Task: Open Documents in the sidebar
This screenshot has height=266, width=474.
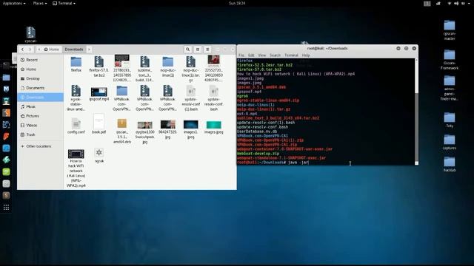Action: pos(40,88)
